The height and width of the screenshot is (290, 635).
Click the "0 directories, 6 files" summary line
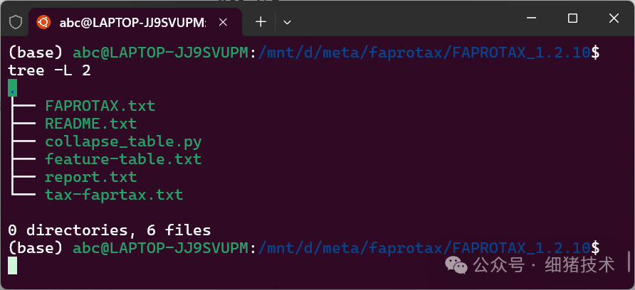(x=110, y=230)
